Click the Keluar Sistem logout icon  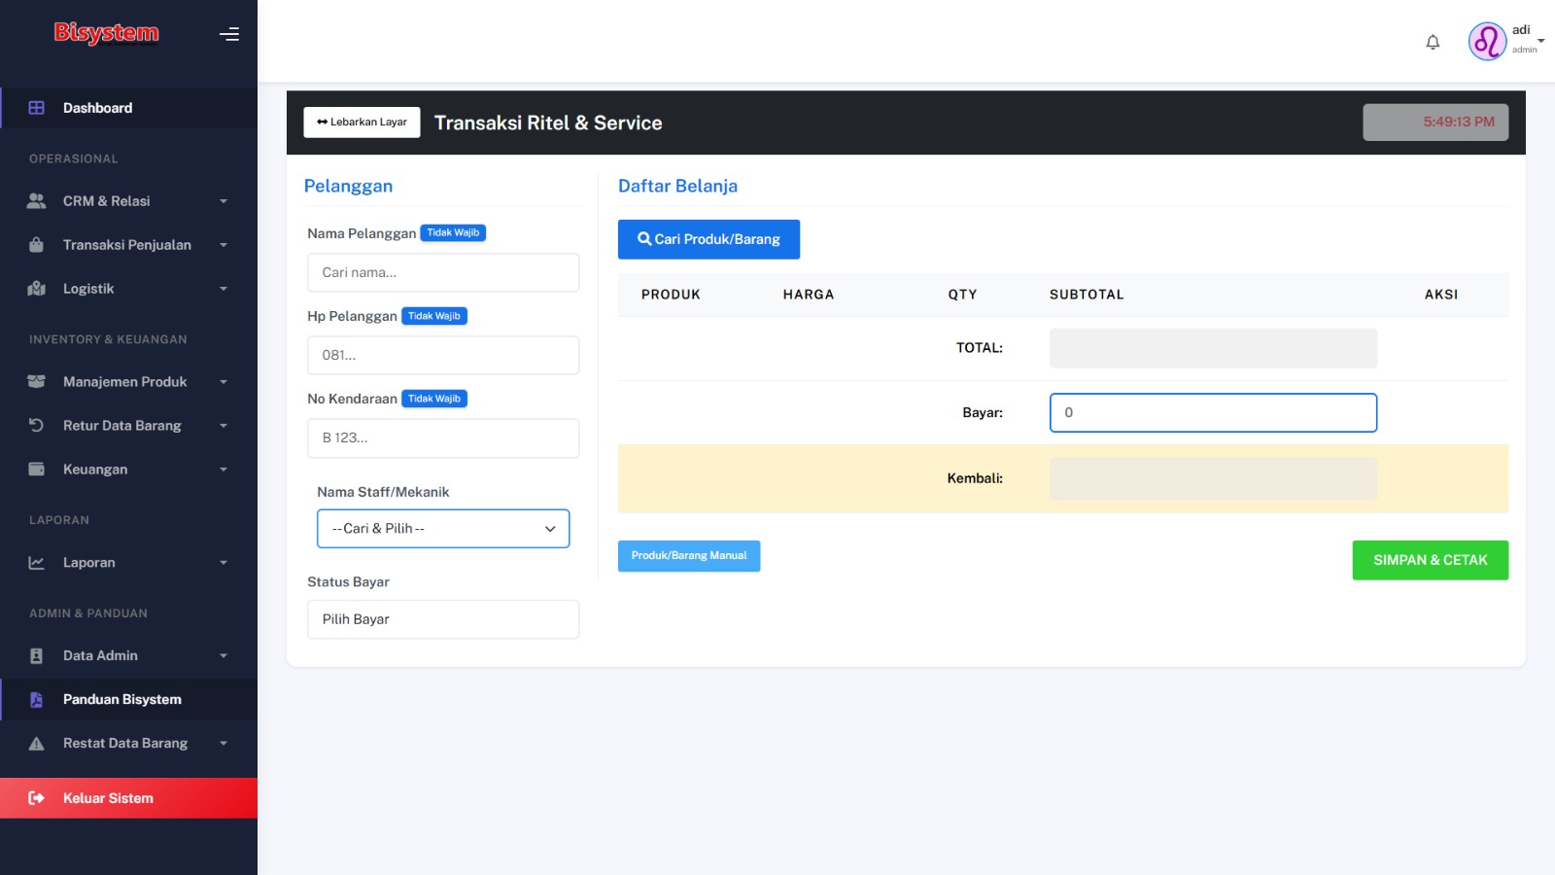(x=37, y=798)
